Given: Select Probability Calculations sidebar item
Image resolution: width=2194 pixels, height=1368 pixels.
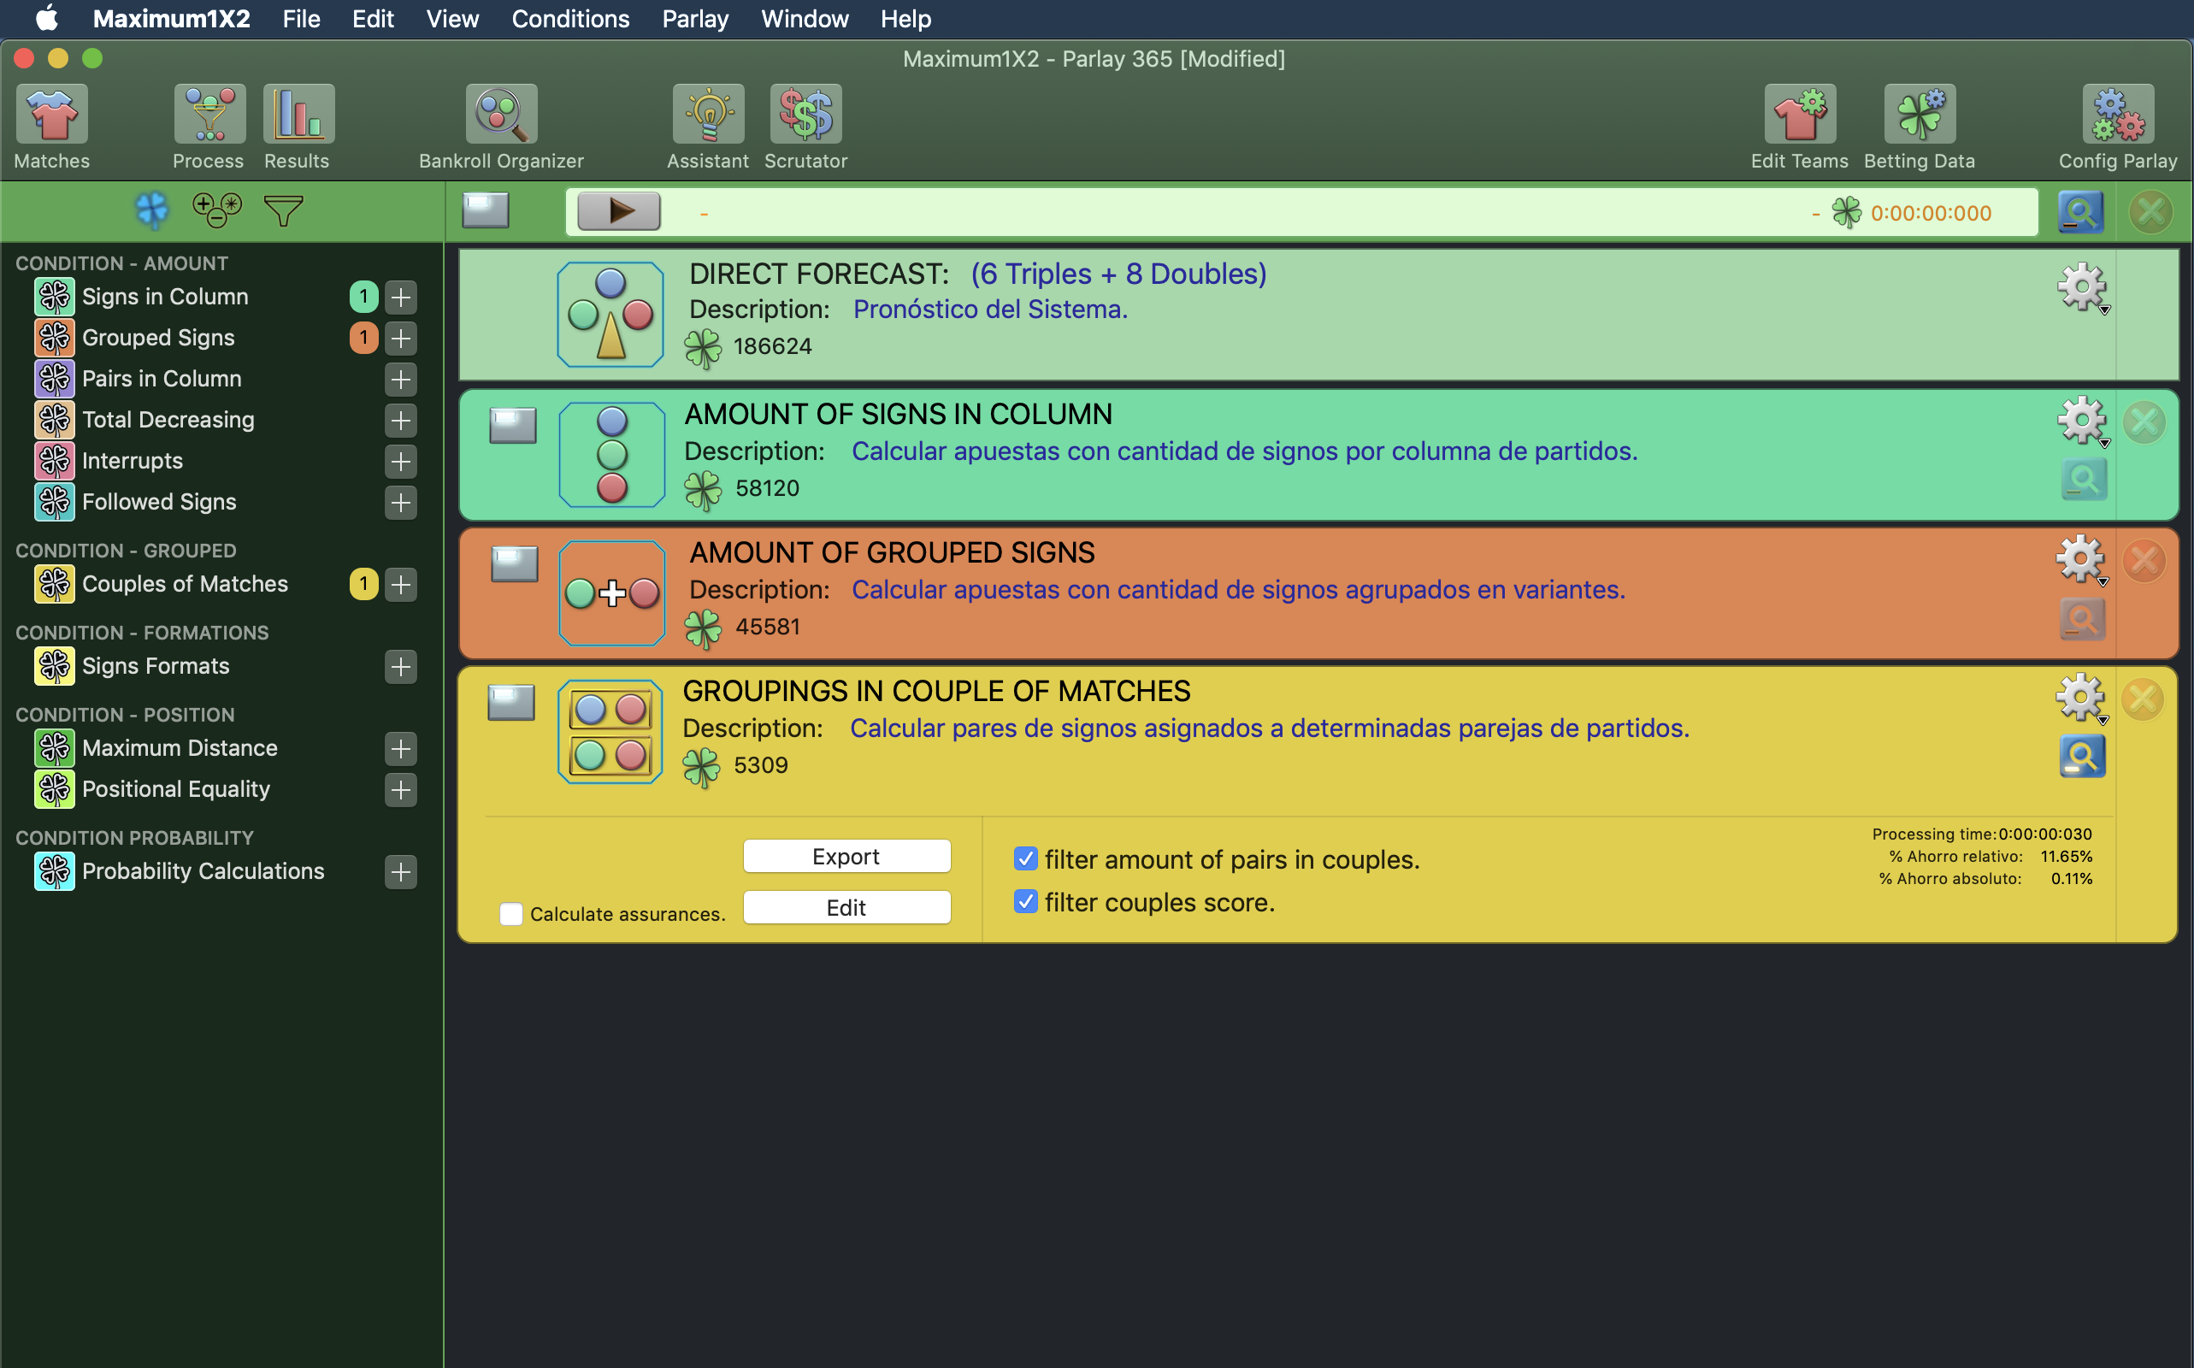Looking at the screenshot, I should [203, 871].
